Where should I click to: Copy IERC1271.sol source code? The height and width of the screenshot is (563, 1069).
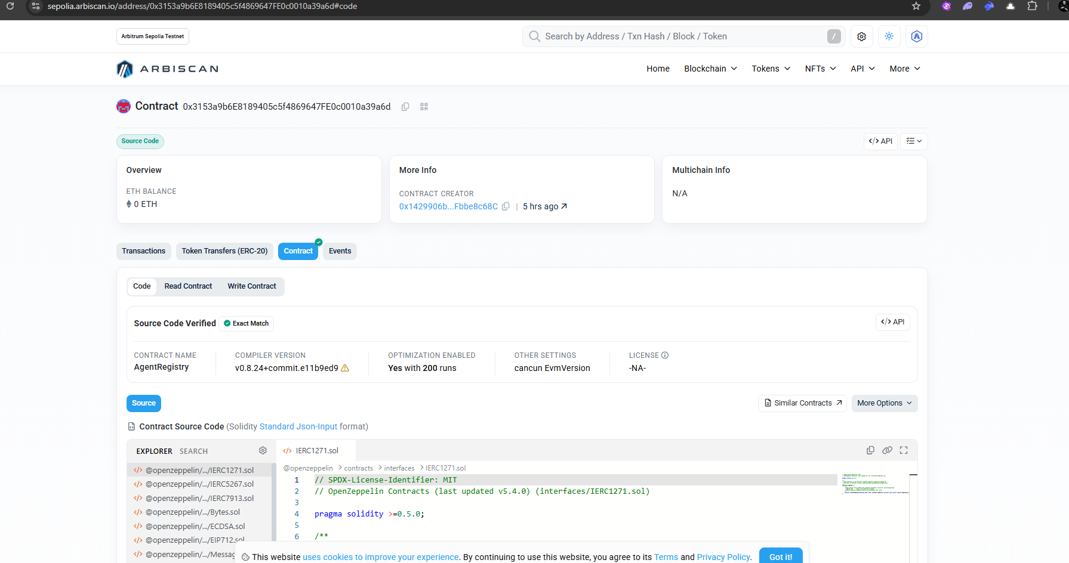871,450
